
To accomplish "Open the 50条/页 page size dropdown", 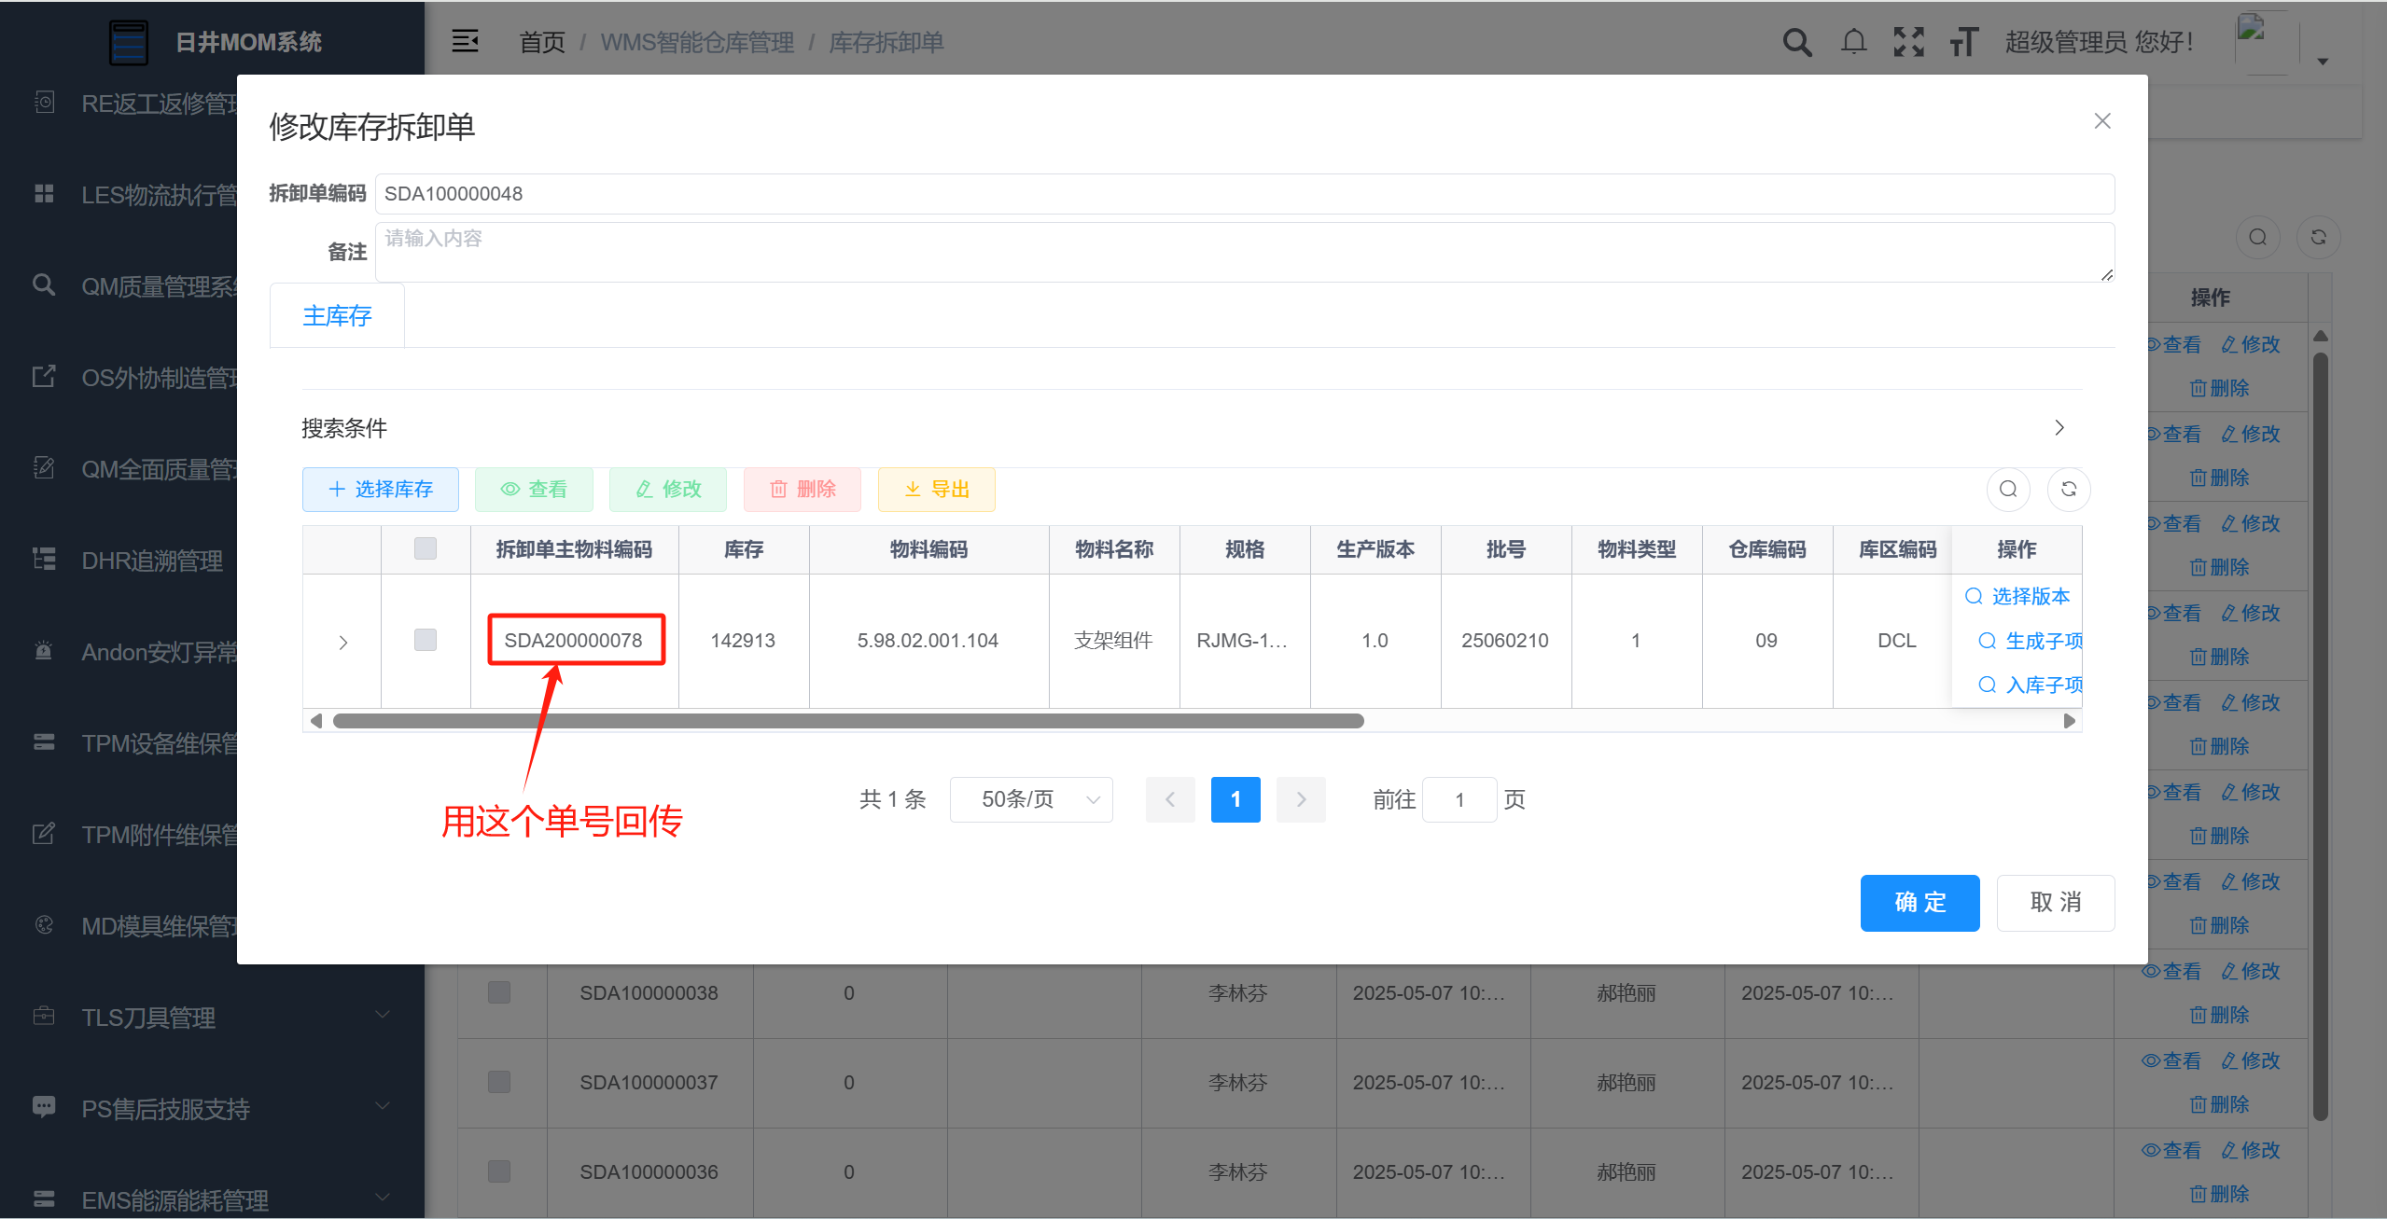I will click(1031, 799).
